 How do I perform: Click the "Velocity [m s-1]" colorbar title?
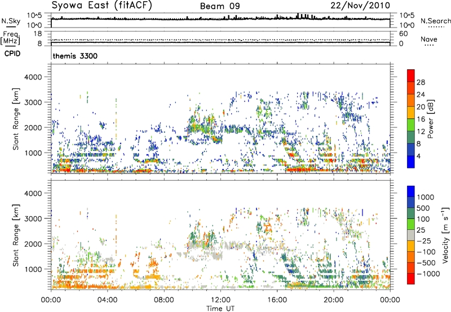(x=445, y=235)
